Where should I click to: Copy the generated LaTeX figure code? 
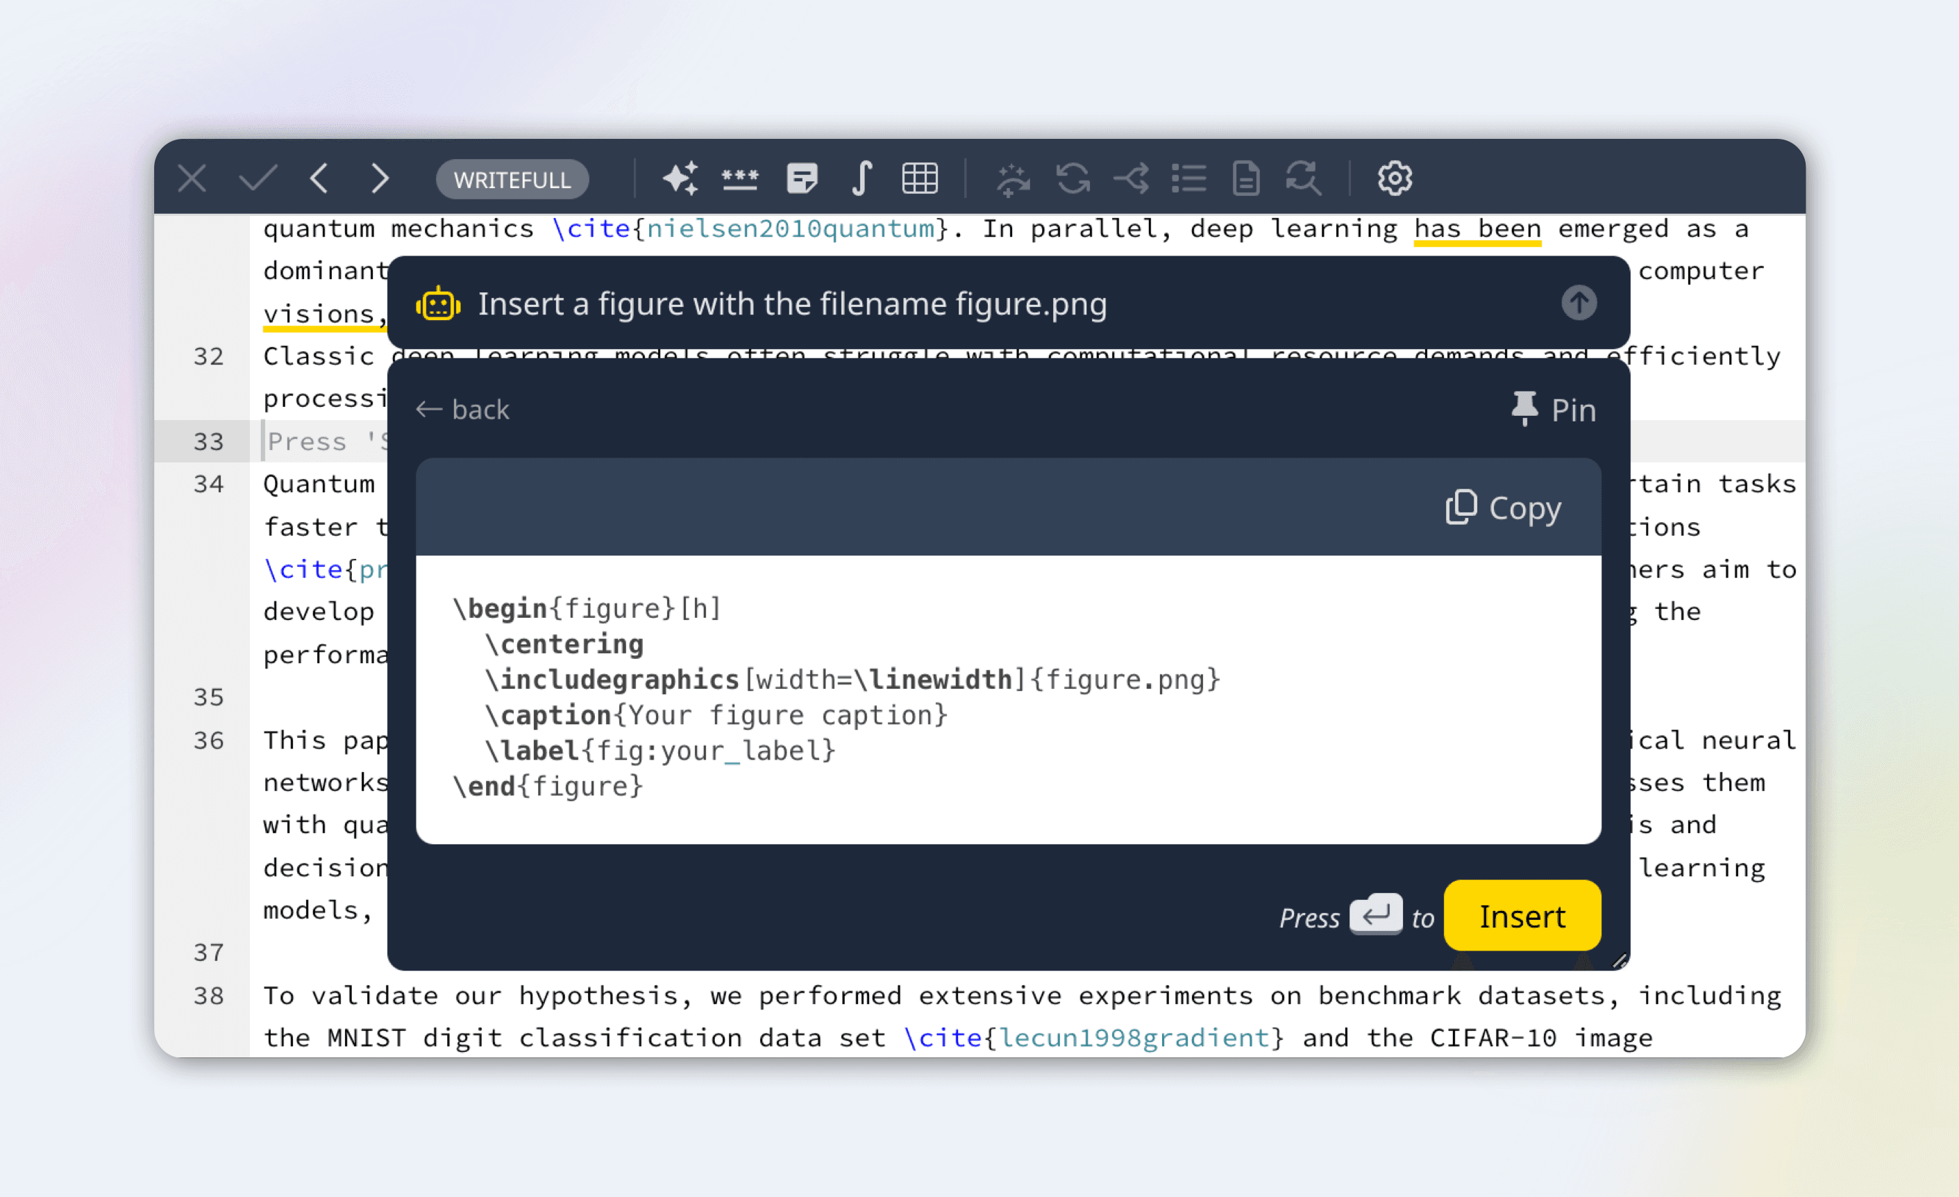1504,508
